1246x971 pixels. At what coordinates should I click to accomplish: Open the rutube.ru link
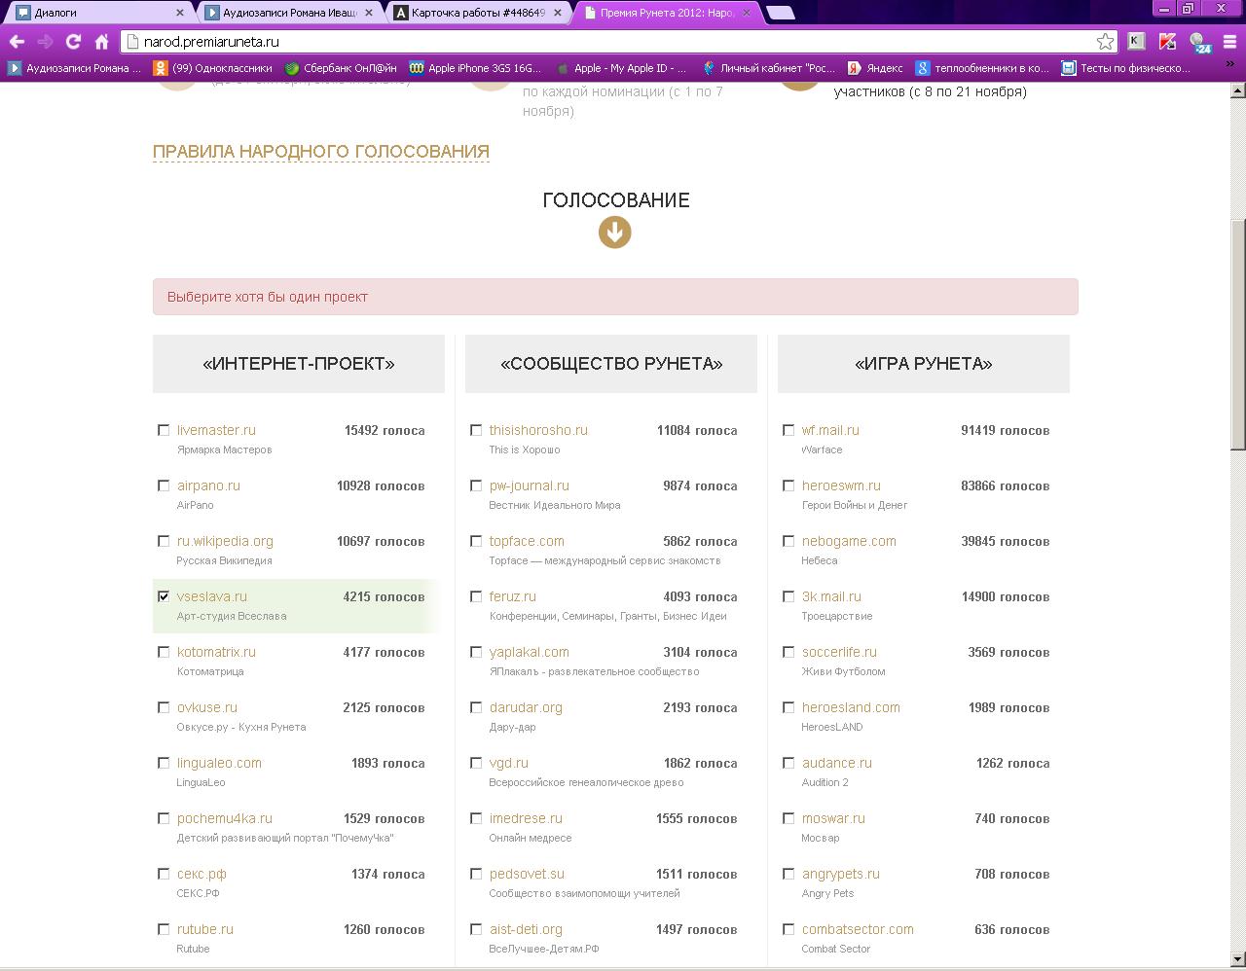point(205,929)
